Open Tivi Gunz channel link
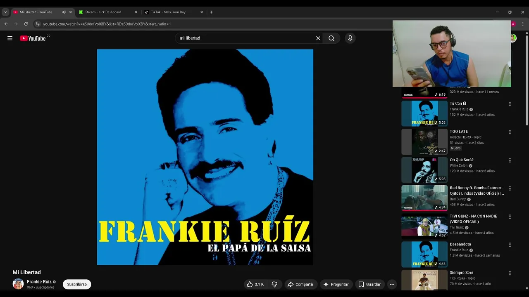529x297 pixels. [457, 227]
